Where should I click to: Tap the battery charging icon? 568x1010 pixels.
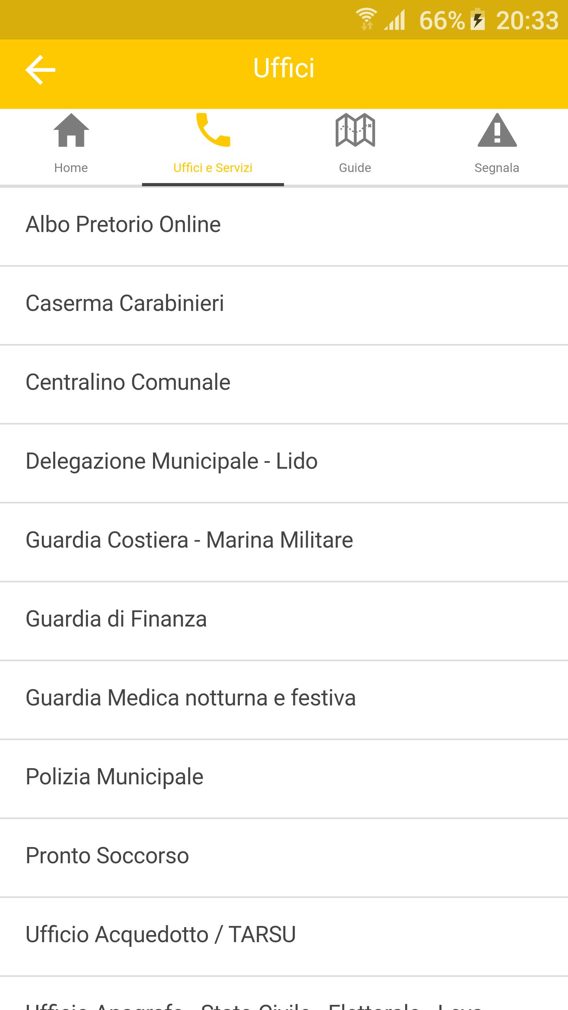(478, 20)
